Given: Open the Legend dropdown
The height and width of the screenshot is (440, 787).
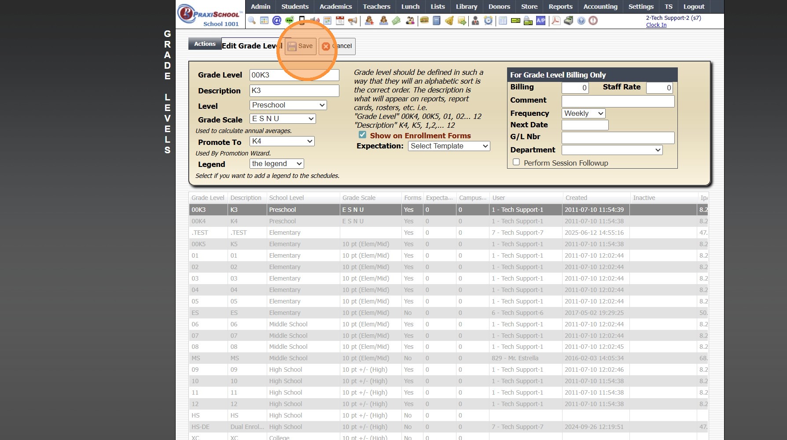Looking at the screenshot, I should (277, 164).
